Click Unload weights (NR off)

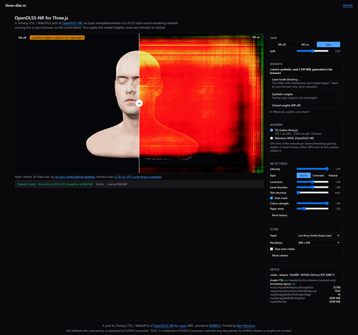click(x=305, y=105)
